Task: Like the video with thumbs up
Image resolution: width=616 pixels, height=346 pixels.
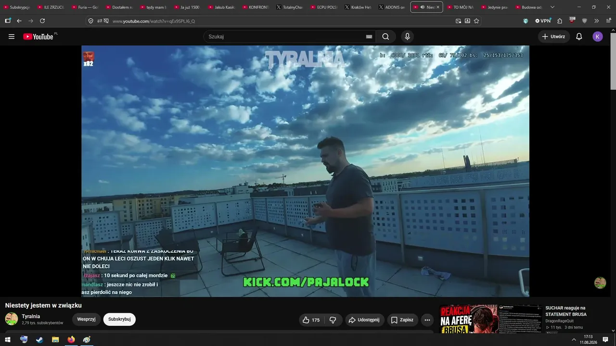Action: (311, 320)
